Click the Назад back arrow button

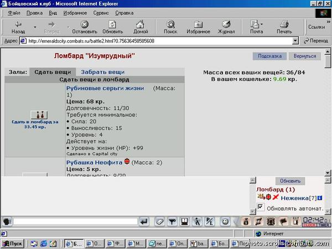[x=18, y=27]
